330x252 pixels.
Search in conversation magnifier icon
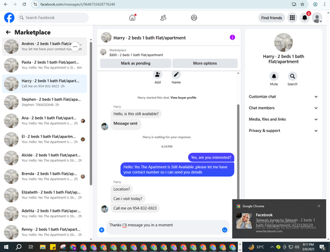pos(292,77)
